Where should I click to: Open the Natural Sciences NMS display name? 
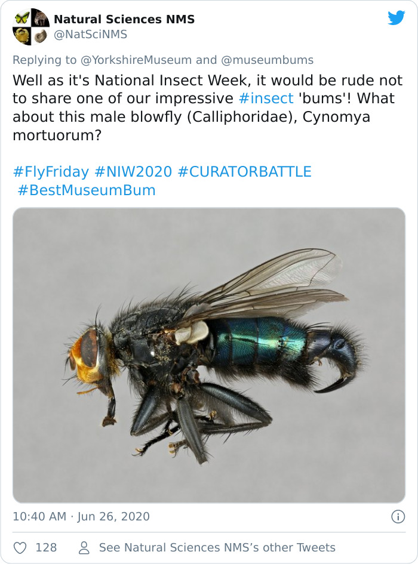[124, 19]
